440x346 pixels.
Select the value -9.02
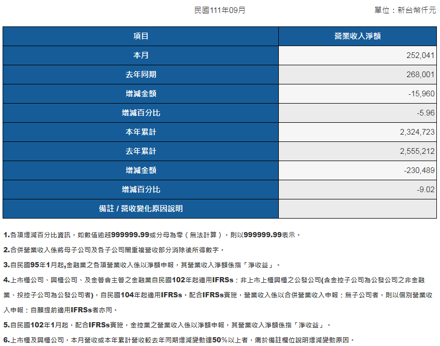[425, 190]
